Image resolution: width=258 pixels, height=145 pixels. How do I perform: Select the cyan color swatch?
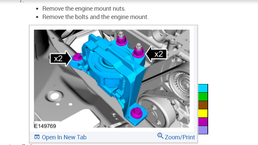pyautogui.click(x=203, y=88)
